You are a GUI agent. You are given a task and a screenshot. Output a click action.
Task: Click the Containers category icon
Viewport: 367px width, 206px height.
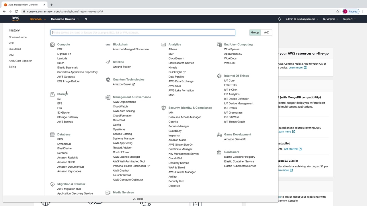219,152
